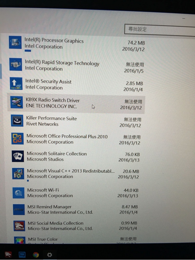Image resolution: width=195 pixels, height=260 pixels.
Task: Click the 44.0 KB size value
Action: click(131, 190)
